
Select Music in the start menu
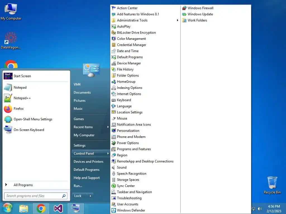[x=78, y=109]
